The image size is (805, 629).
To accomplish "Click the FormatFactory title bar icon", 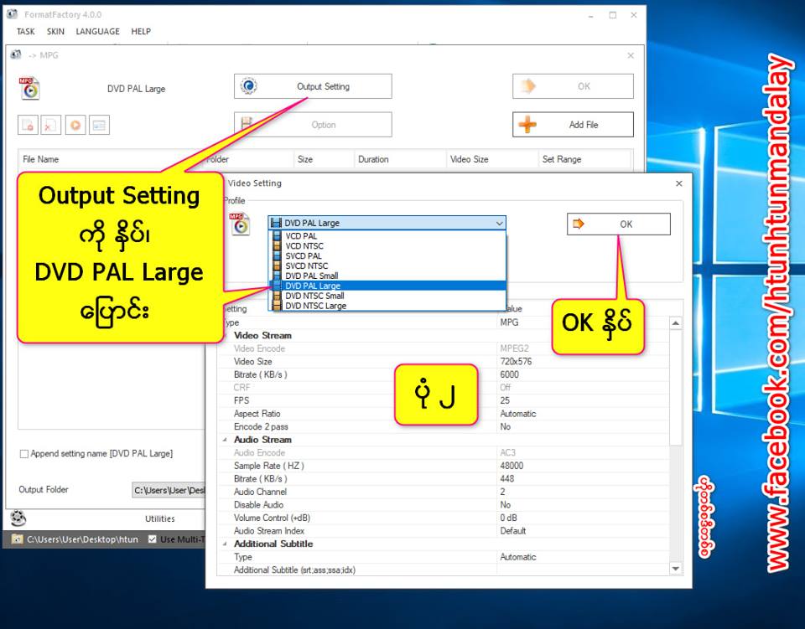I will click(13, 14).
